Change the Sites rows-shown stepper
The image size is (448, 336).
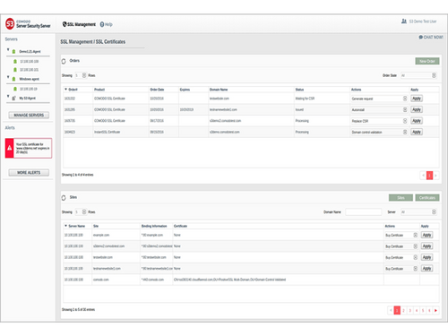click(84, 212)
